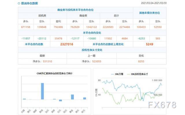Viewport: 185px width, 115px height.
Task: Click the 总计 column group header
Action: 116,16
